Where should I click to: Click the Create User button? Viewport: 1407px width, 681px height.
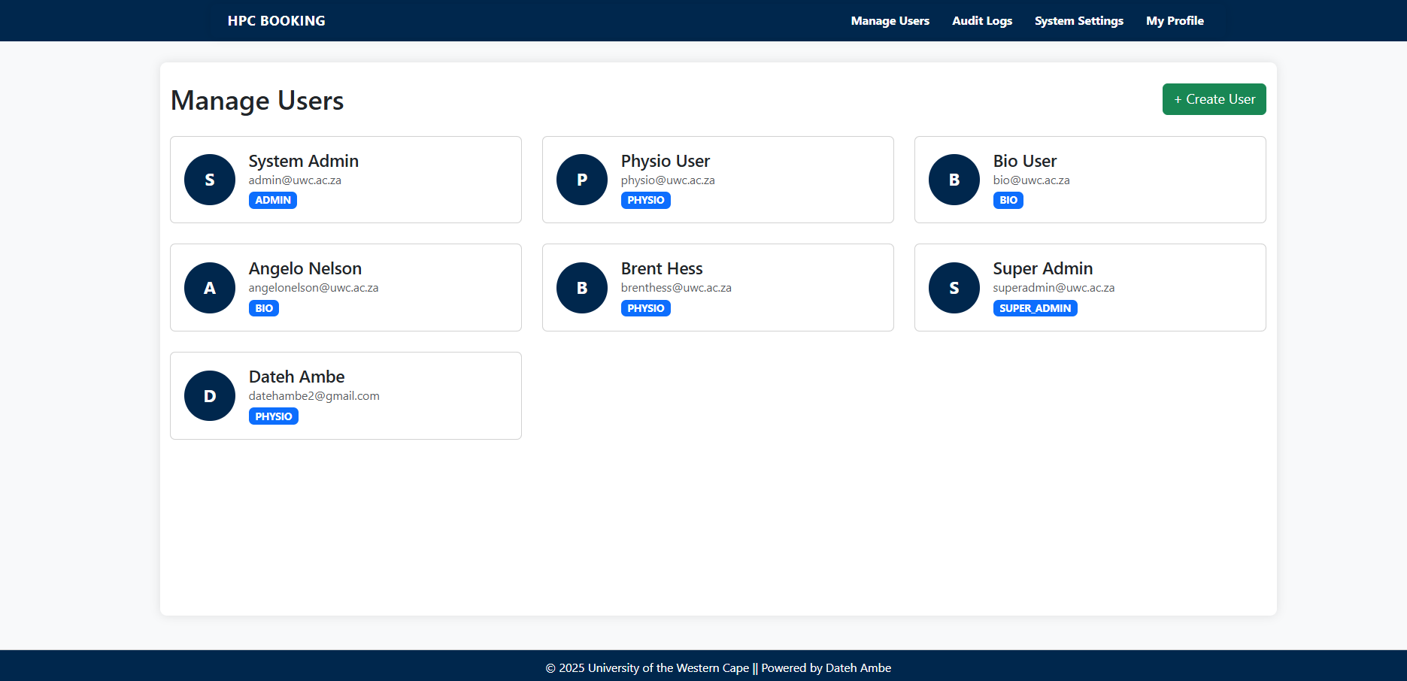click(x=1214, y=99)
